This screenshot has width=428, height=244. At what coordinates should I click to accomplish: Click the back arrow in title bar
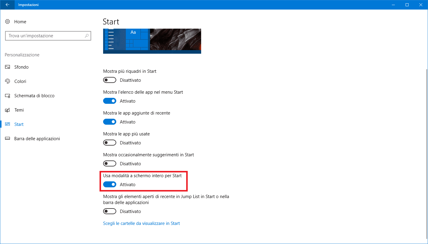click(7, 5)
